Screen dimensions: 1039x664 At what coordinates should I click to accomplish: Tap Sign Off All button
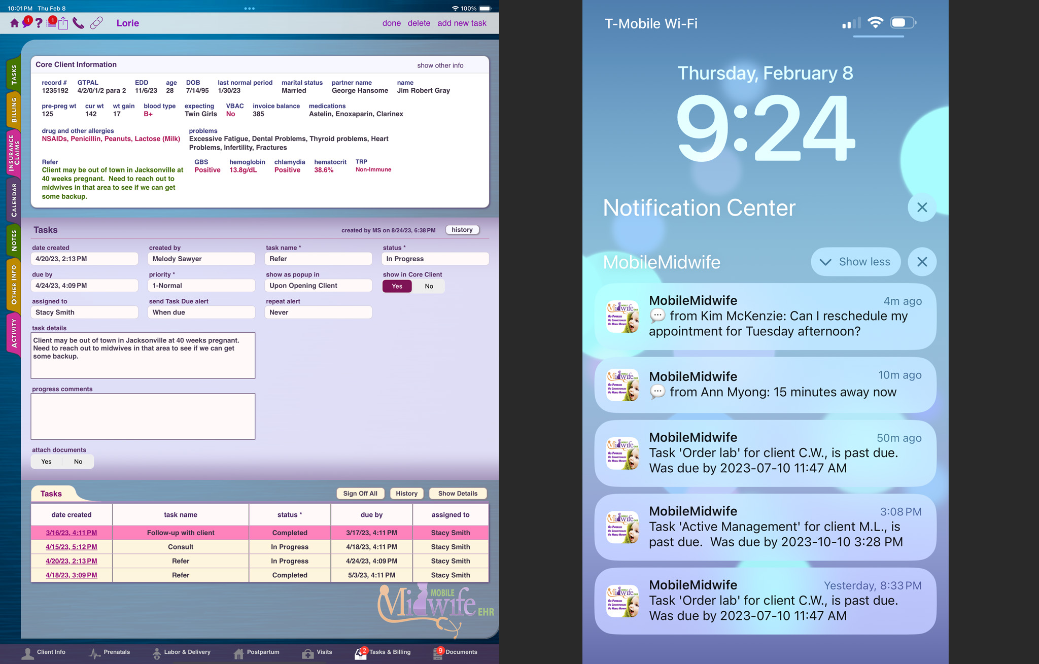coord(360,494)
